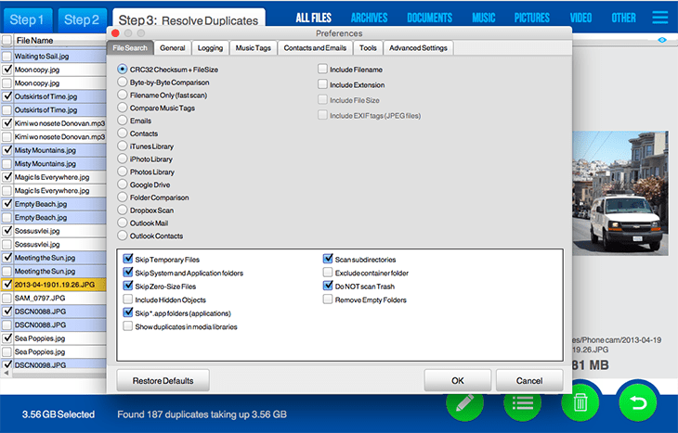Image resolution: width=678 pixels, height=433 pixels.
Task: Uncheck Skip *.app folders (applications)
Action: 128,312
